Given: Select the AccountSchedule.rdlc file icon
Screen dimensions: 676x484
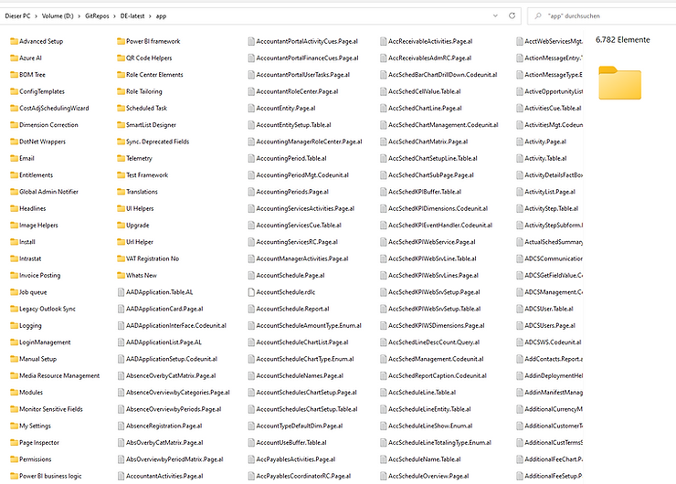Looking at the screenshot, I should click(x=250, y=292).
